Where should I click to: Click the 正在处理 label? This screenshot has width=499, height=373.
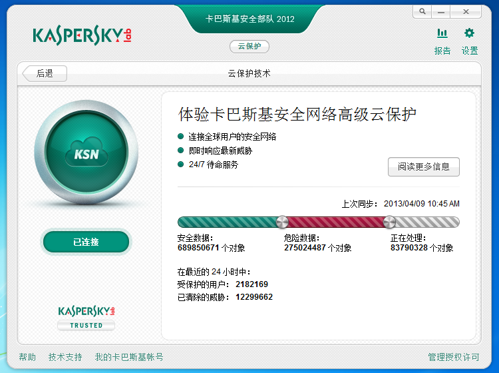pyautogui.click(x=408, y=238)
